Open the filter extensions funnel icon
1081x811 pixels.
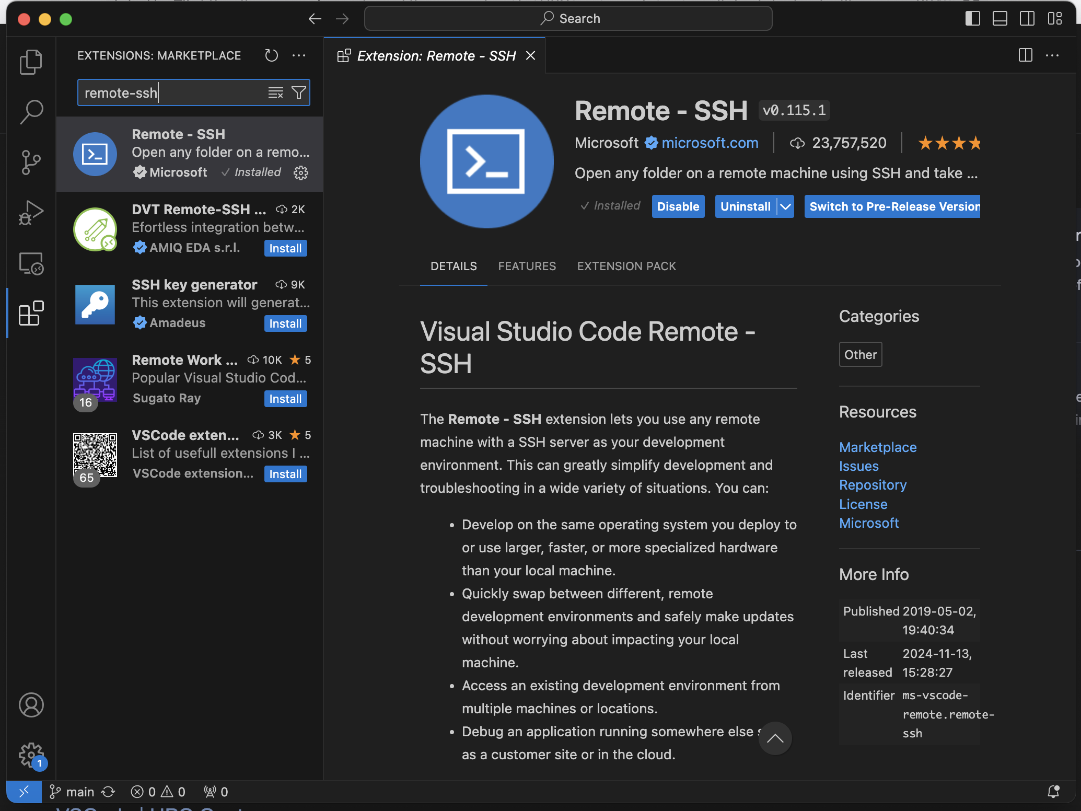point(299,93)
